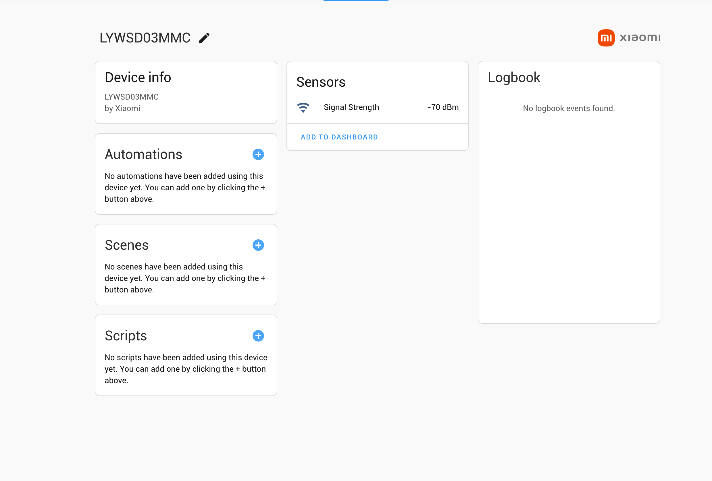Viewport: 712px width, 481px height.
Task: Click the plus icon to add a script
Action: [258, 336]
